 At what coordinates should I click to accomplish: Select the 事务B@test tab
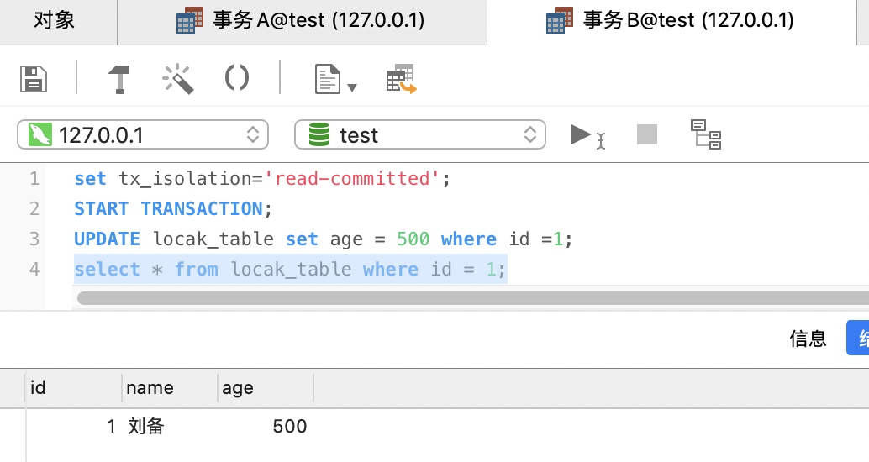671,21
